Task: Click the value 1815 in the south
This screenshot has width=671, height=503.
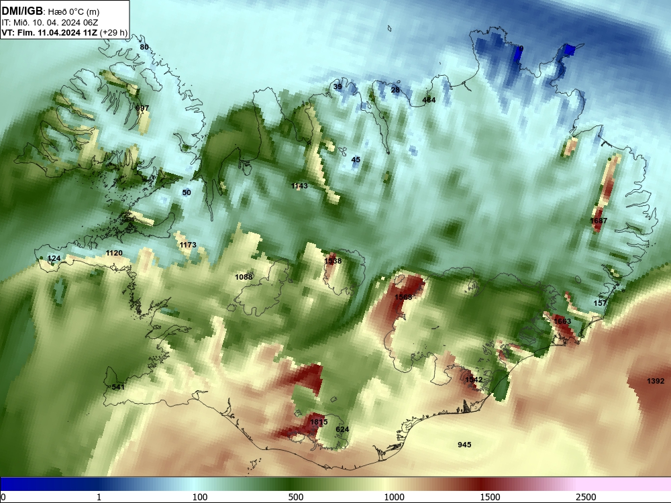Action: [319, 422]
